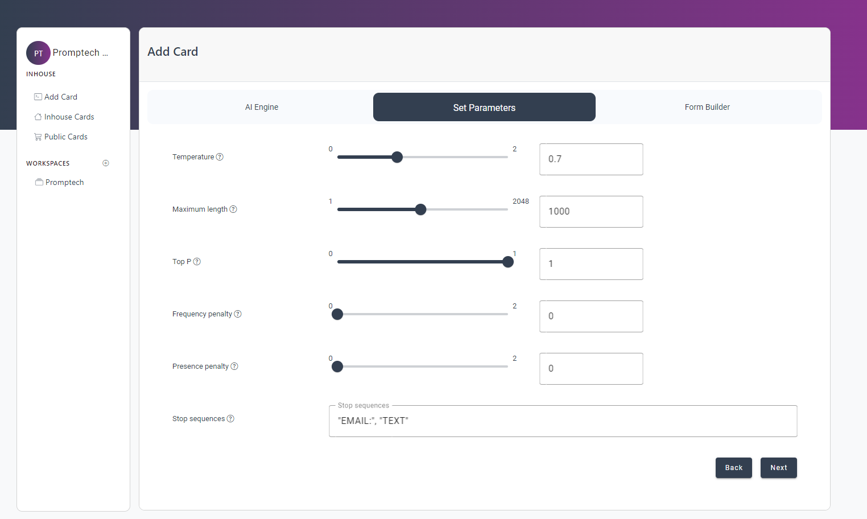
Task: Show Presence penalty help icon
Action: [234, 366]
